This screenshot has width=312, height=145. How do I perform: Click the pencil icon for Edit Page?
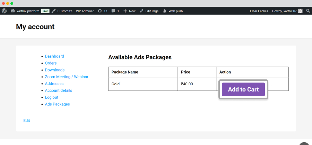[141, 11]
